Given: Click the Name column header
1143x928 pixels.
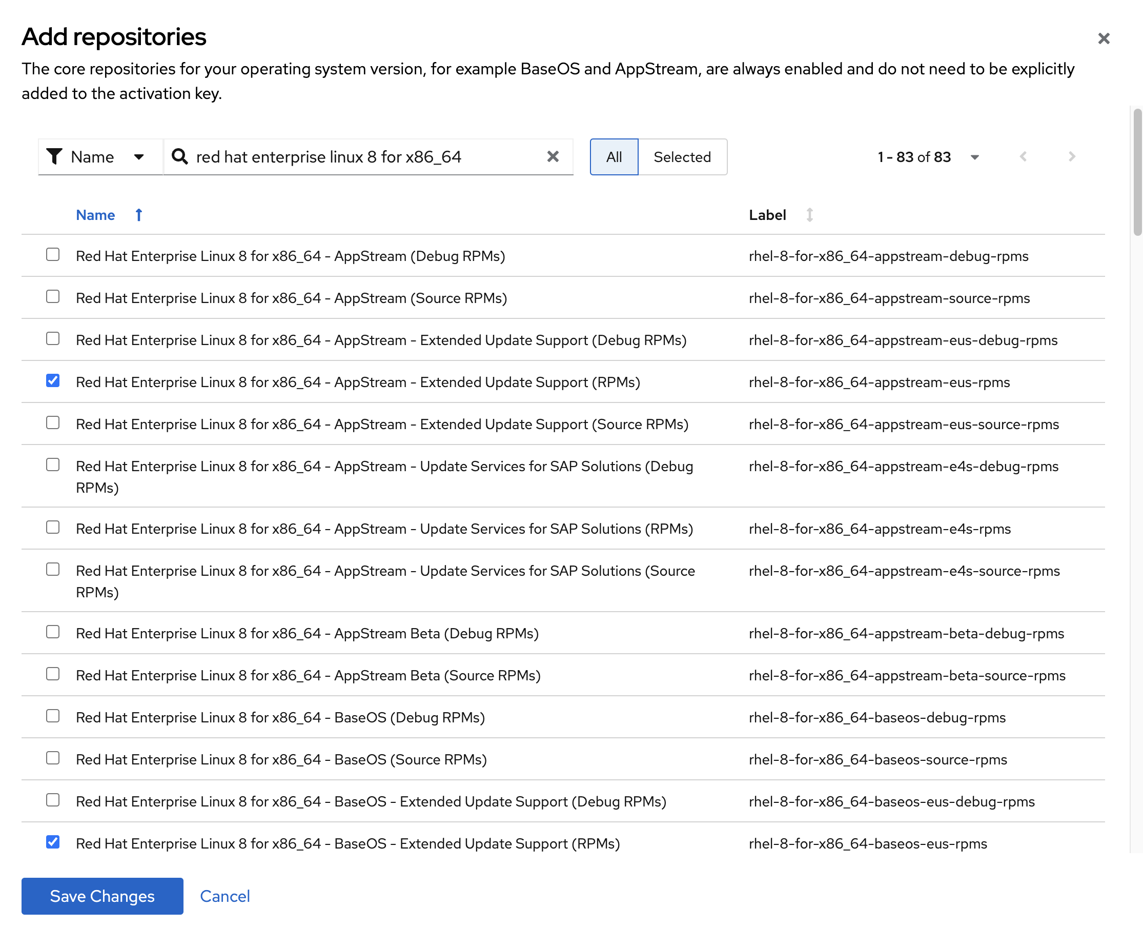Looking at the screenshot, I should click(96, 215).
